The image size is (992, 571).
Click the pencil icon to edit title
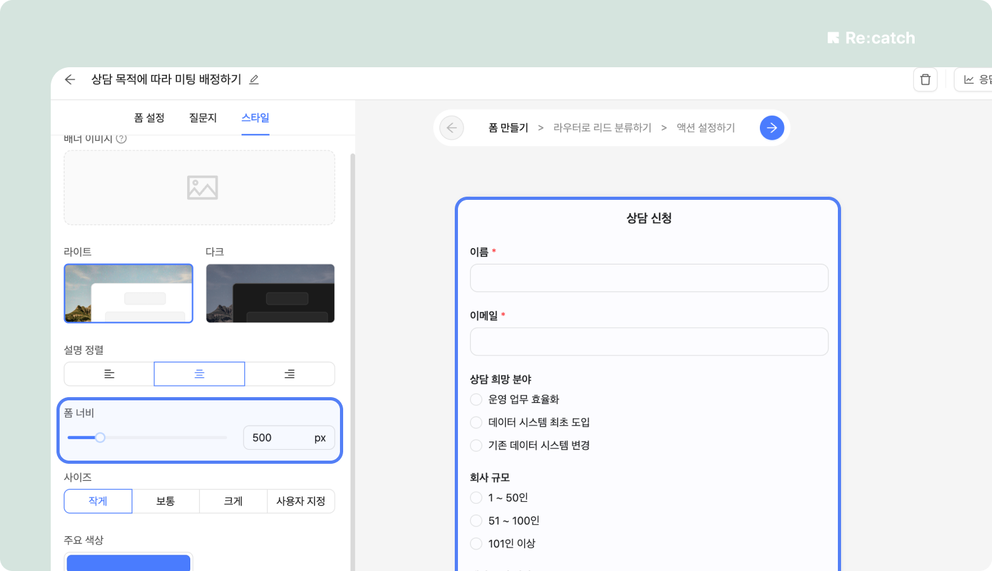point(254,79)
